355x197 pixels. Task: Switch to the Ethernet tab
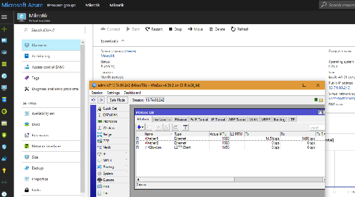[180, 119]
